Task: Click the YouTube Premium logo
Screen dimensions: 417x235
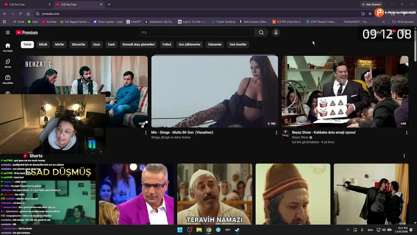Action: point(27,32)
